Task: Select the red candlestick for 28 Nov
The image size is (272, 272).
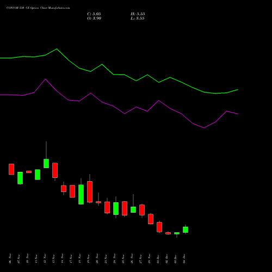Action: pyautogui.click(x=151, y=219)
